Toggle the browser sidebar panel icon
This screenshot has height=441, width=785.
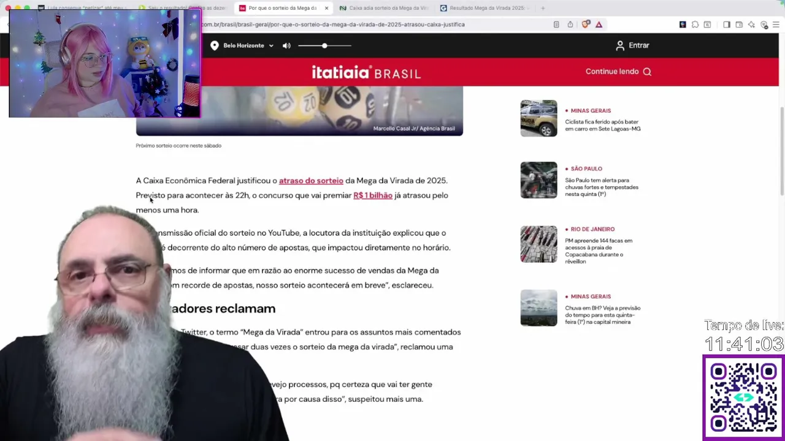coord(727,24)
